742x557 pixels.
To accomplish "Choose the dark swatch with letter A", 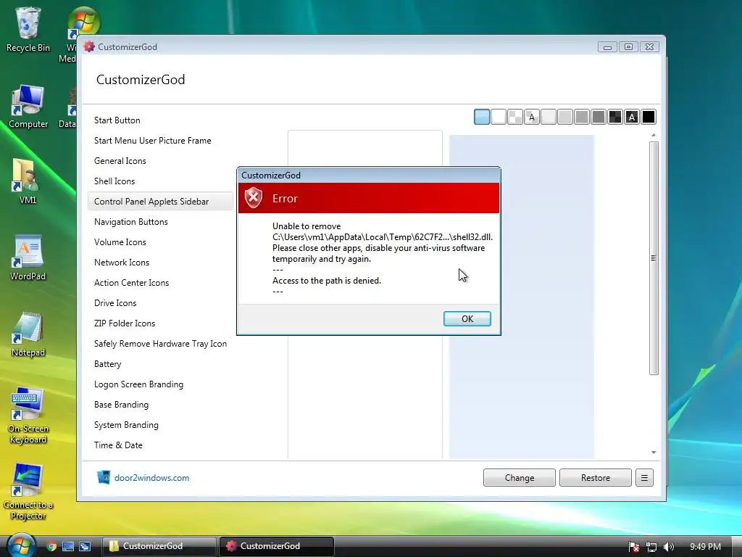I will click(x=632, y=117).
